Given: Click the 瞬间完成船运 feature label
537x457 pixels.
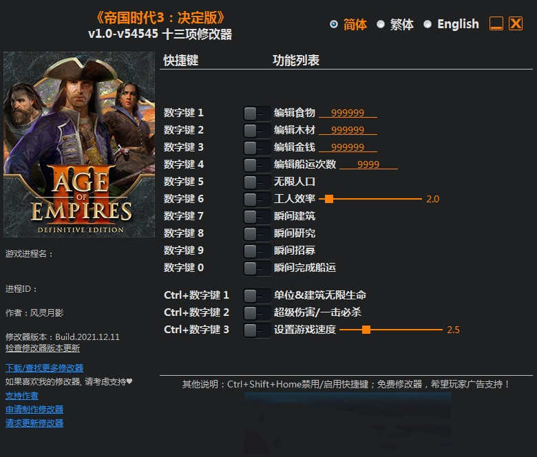Looking at the screenshot, I should coord(305,267).
